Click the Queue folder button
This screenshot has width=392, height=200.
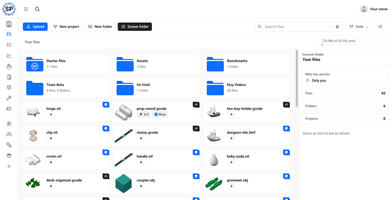click(135, 27)
